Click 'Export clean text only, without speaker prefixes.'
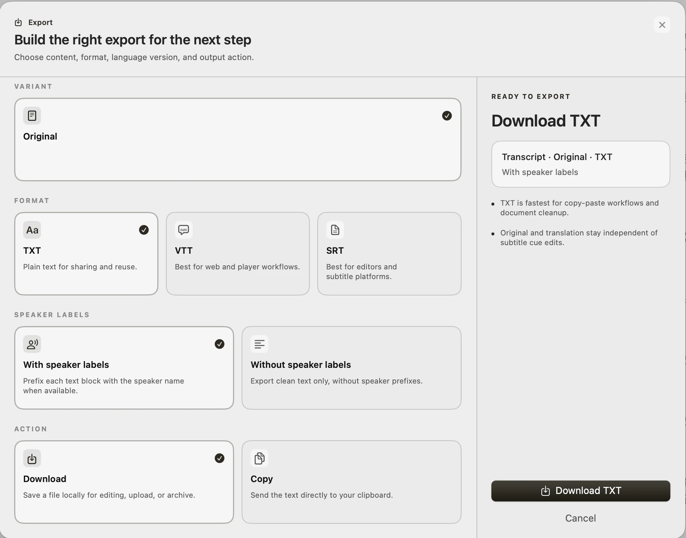Image resolution: width=686 pixels, height=538 pixels. tap(337, 381)
